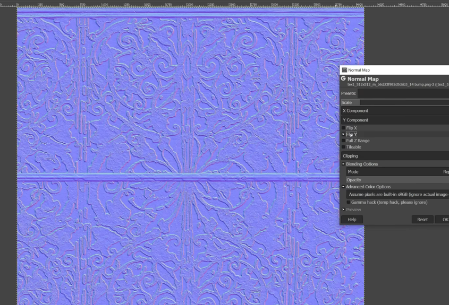Image resolution: width=449 pixels, height=305 pixels.
Task: Click the horizontal ruler above the canvas
Action: pos(224,5)
